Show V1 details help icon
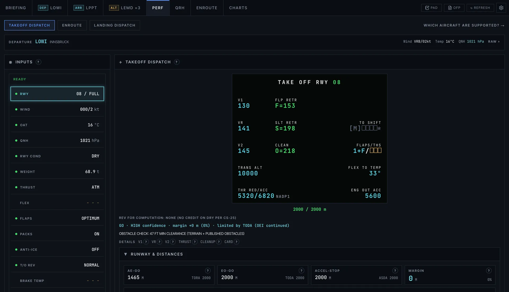The width and height of the screenshot is (509, 292). 146,242
